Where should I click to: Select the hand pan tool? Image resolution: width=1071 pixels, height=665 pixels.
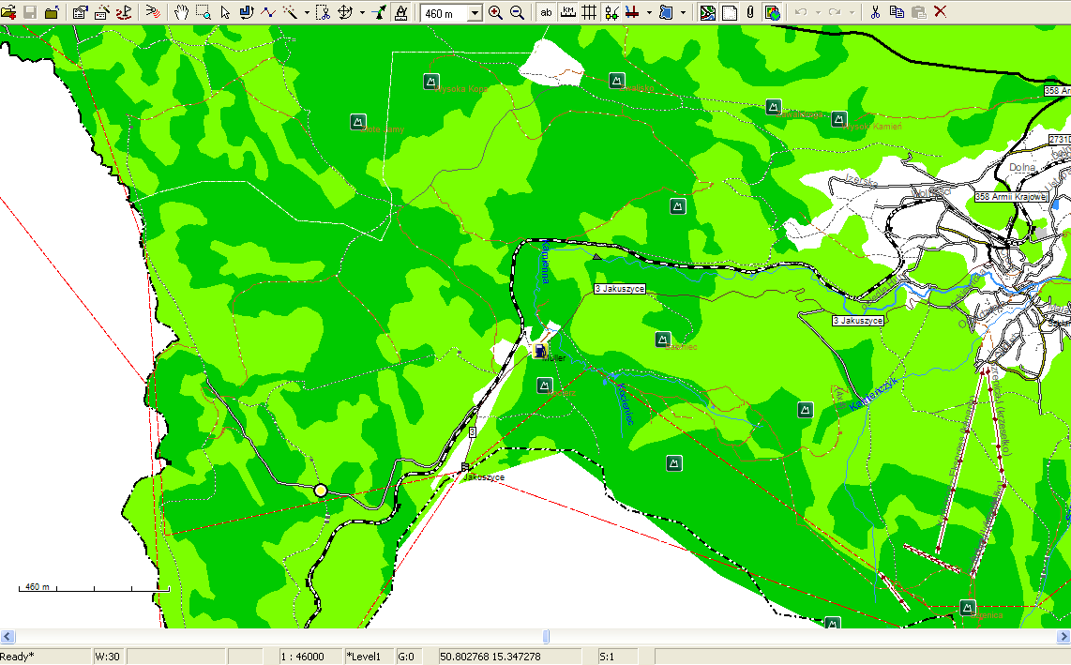[182, 12]
